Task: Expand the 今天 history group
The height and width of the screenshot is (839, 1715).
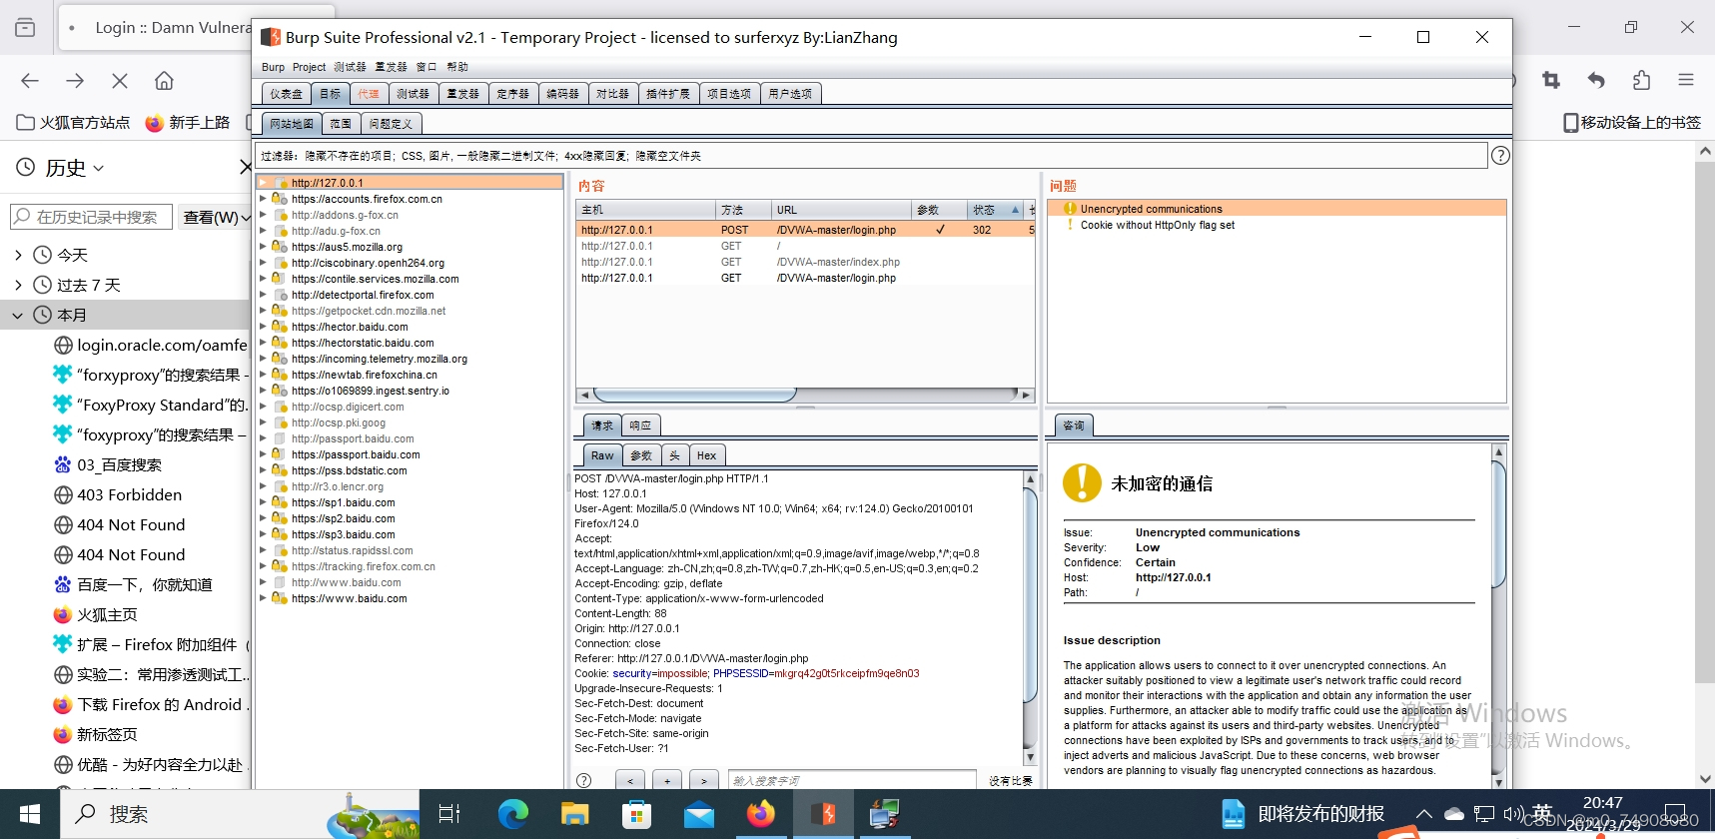Action: pyautogui.click(x=18, y=255)
